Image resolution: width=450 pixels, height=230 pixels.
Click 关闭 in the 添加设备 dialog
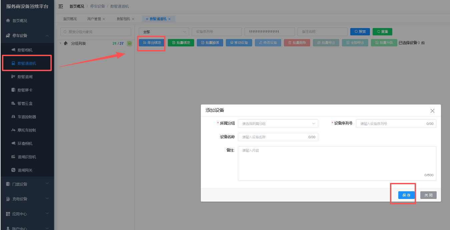pyautogui.click(x=428, y=195)
